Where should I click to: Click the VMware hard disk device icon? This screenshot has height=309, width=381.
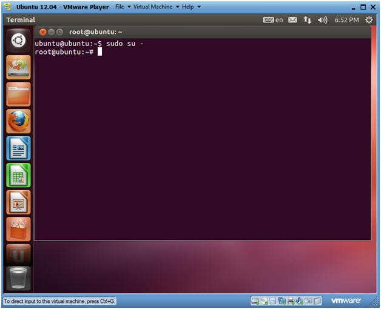pos(255,301)
